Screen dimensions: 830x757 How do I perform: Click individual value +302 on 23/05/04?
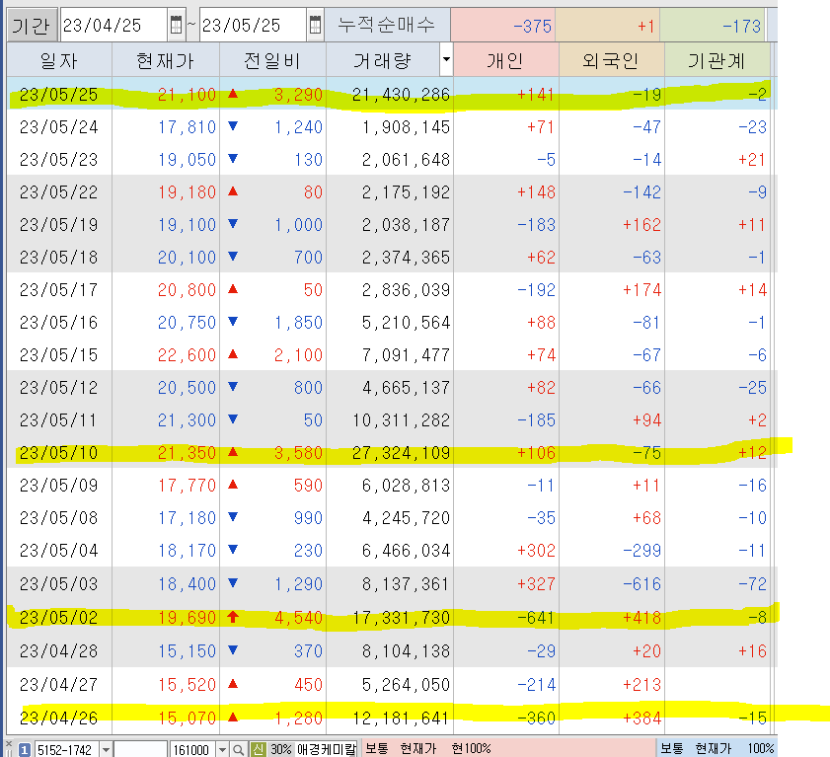click(x=536, y=551)
